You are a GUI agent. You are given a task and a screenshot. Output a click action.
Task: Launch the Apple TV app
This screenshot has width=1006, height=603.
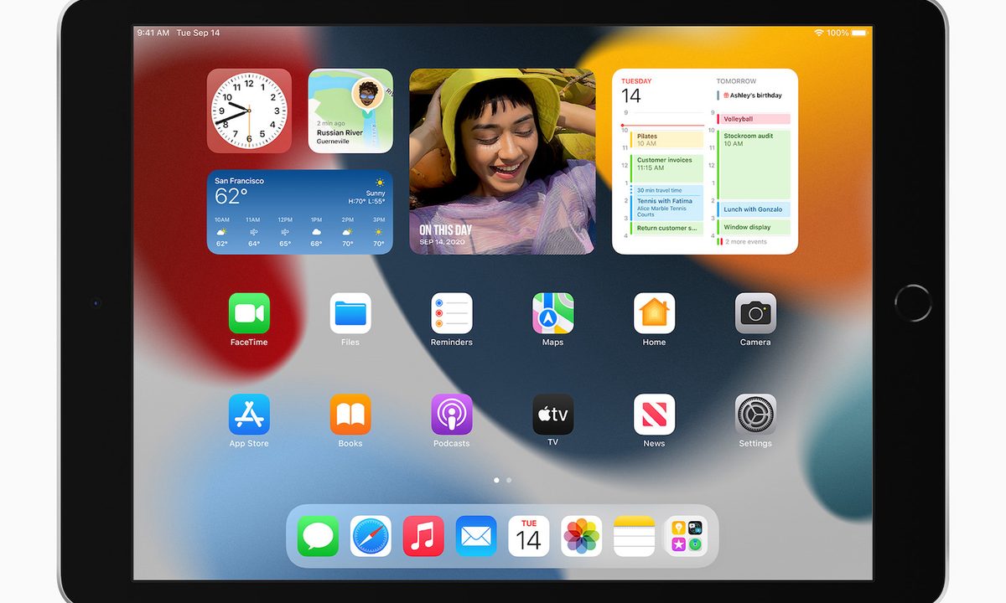coord(553,415)
